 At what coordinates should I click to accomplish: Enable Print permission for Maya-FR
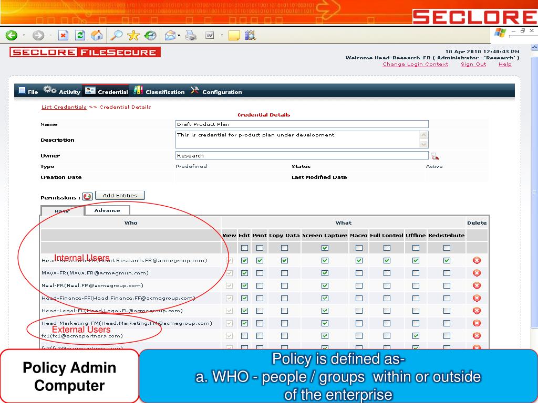coord(260,273)
